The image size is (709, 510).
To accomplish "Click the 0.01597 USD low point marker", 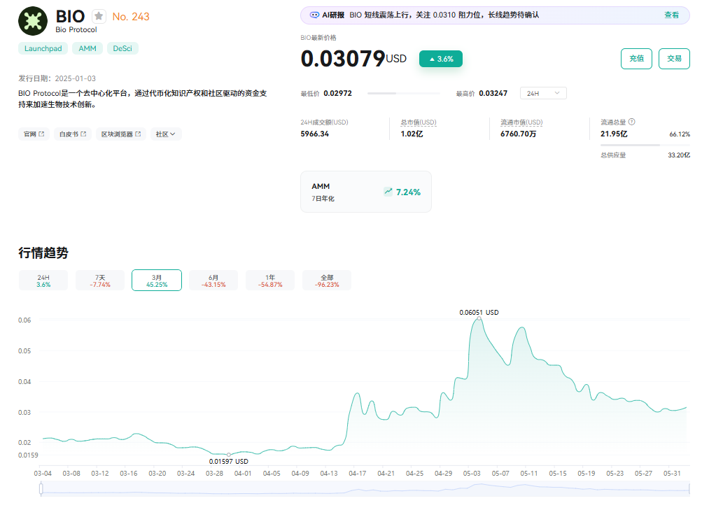I will click(228, 455).
